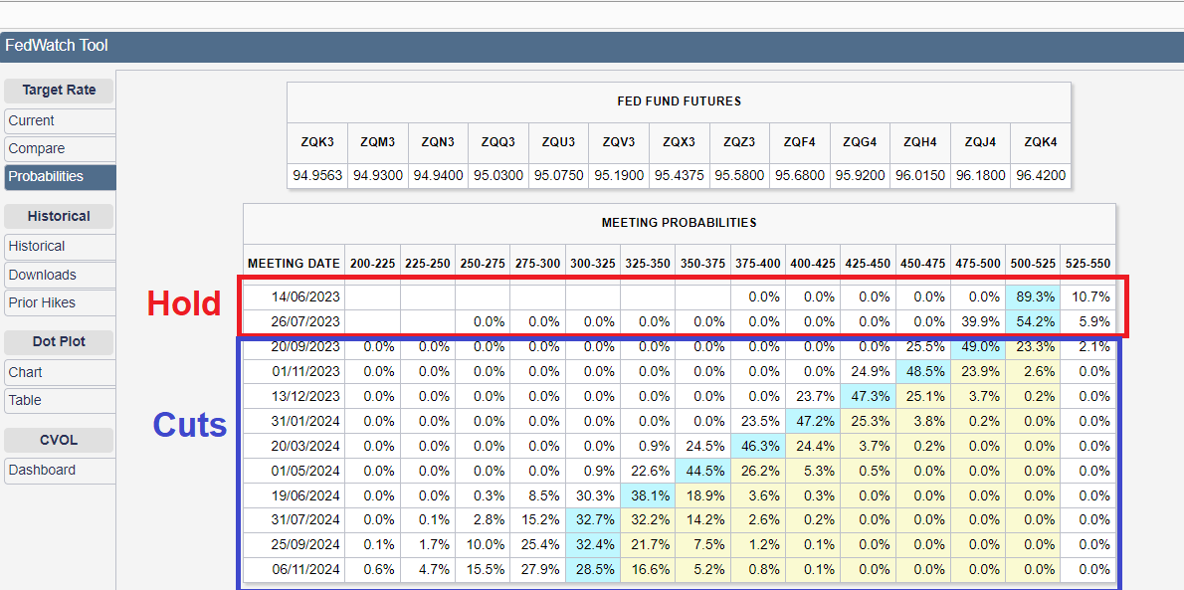Image resolution: width=1184 pixels, height=590 pixels.
Task: Click the 500-525 rate column header
Action: click(1033, 264)
